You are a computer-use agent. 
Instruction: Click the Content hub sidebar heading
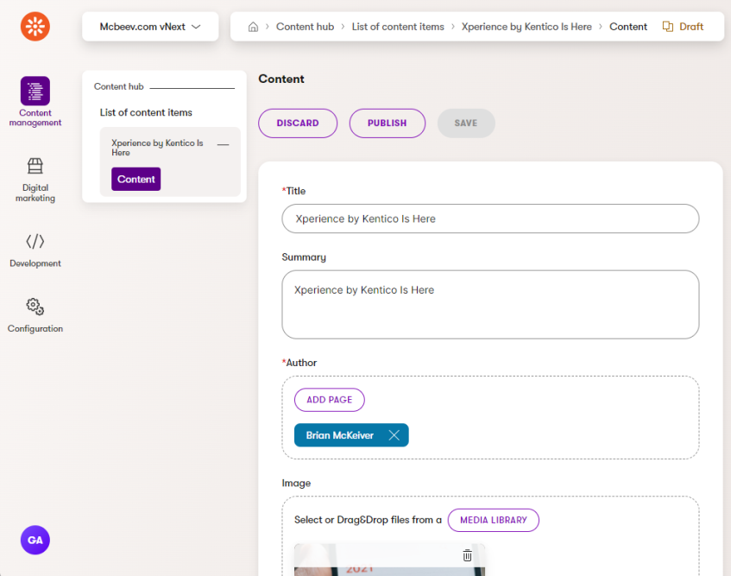(119, 86)
